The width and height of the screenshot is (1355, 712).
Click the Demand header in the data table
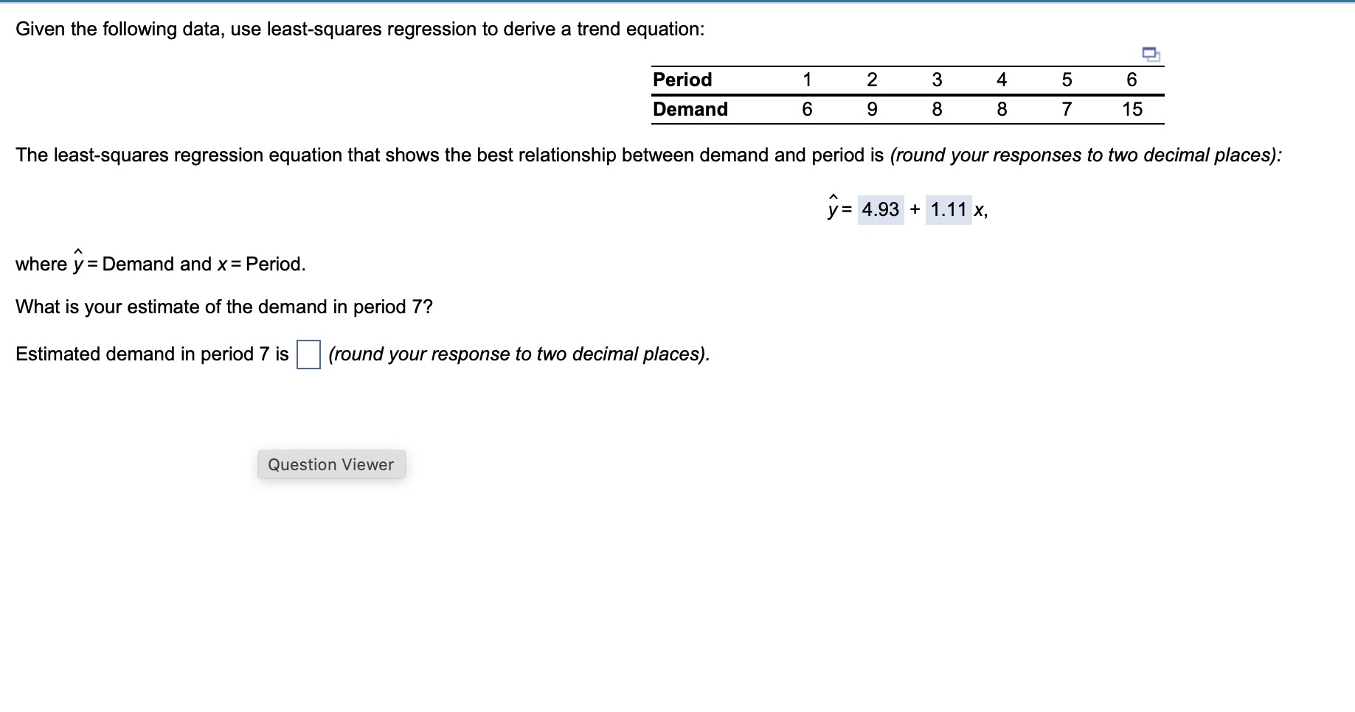pos(689,109)
